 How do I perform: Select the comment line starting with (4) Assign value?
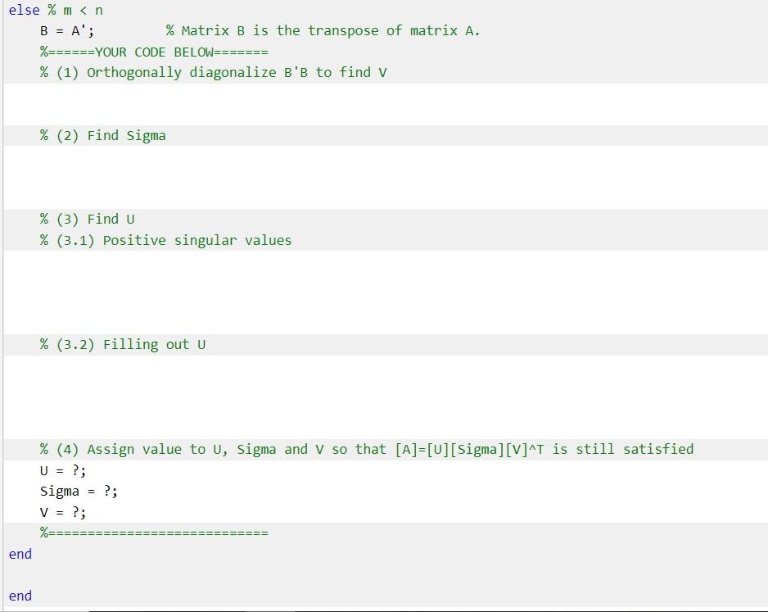coord(367,449)
